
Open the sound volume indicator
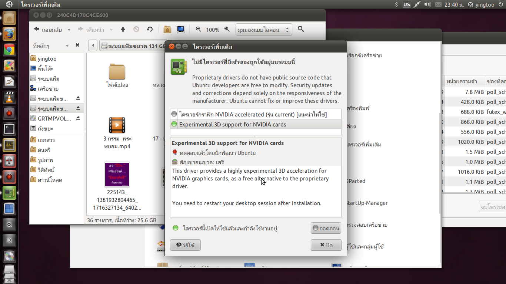tap(427, 4)
